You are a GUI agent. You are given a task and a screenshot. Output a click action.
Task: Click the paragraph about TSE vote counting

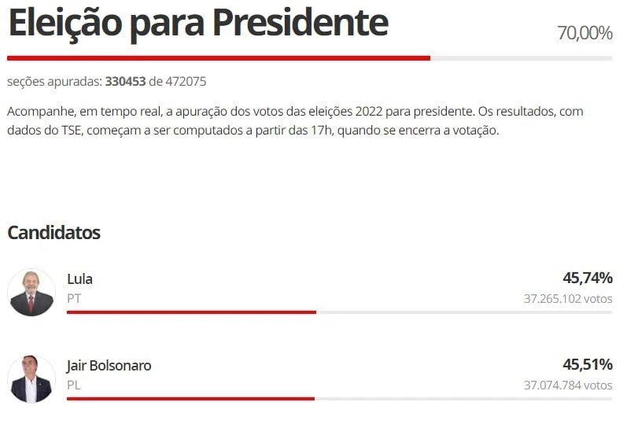tap(295, 121)
